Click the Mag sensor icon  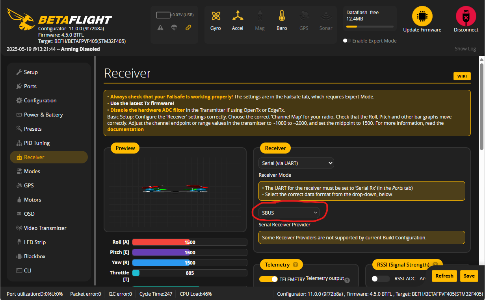point(260,16)
